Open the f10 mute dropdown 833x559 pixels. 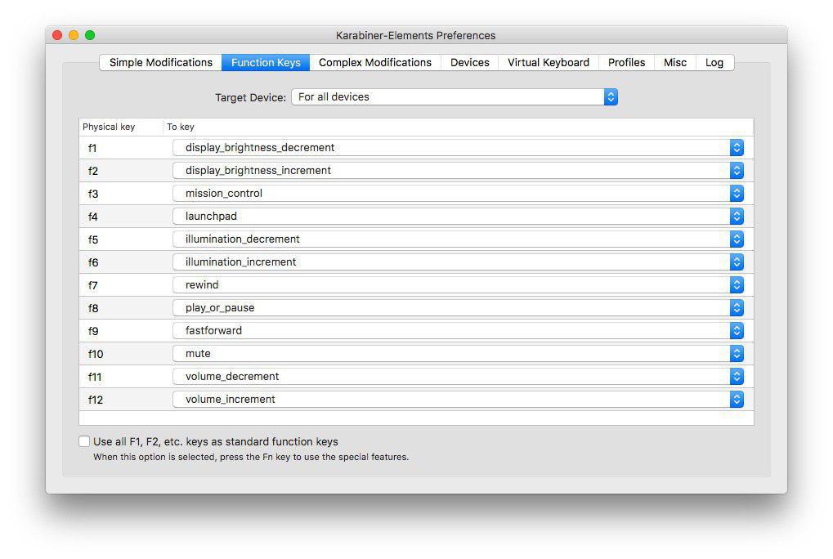(458, 353)
